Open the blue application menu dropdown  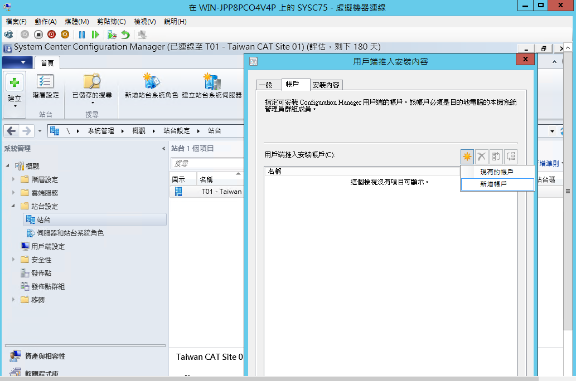click(x=17, y=62)
